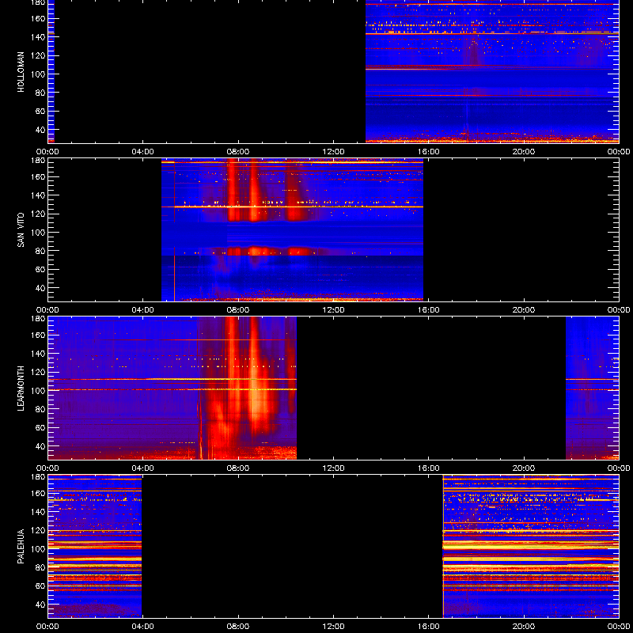Click the SAN VITO station axis label

[21, 229]
